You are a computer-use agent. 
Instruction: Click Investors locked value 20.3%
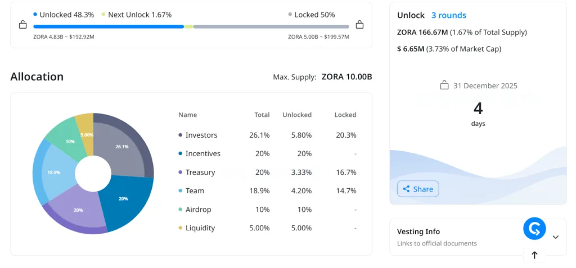click(346, 135)
